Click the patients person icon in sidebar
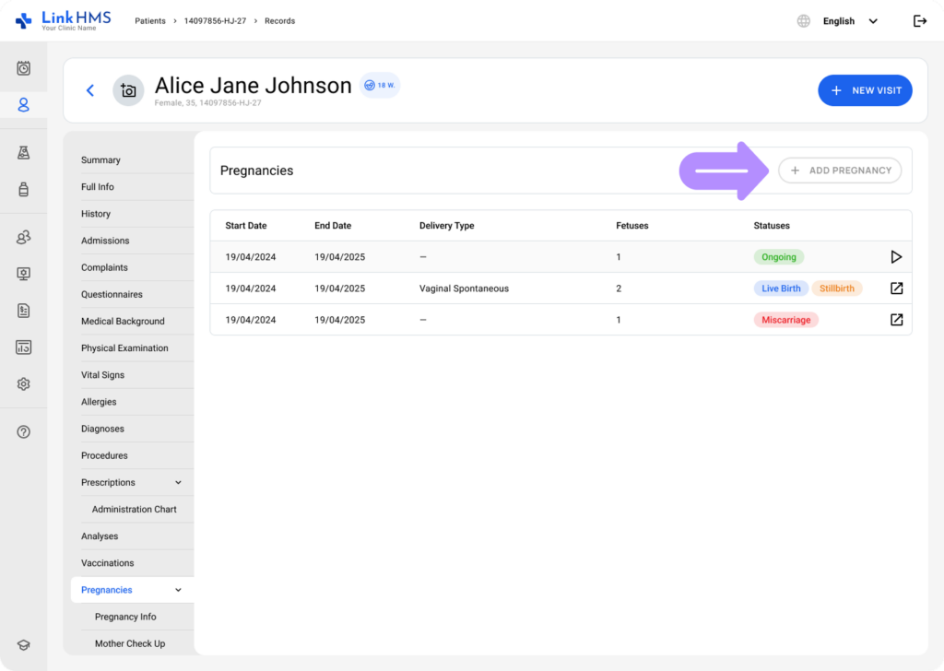Viewport: 944px width, 671px height. pyautogui.click(x=24, y=105)
